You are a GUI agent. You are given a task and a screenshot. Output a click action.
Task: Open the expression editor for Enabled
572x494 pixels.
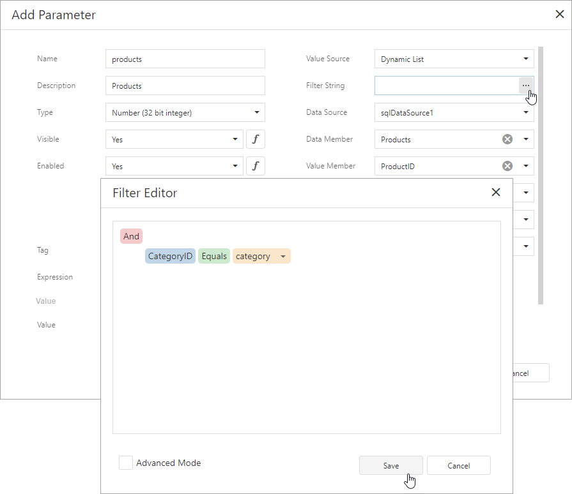tap(256, 166)
